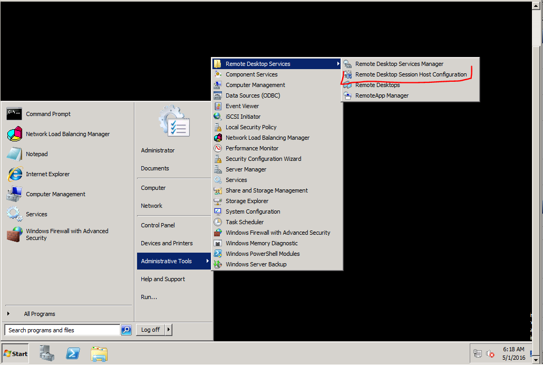Open Notepad via its icon

(15, 154)
